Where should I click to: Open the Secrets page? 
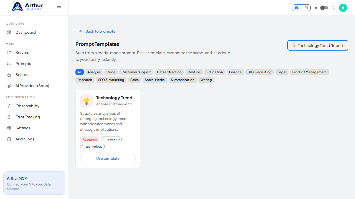point(34,75)
